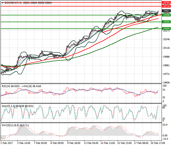This screenshot has width=172, height=146.
Task: Click the red 20785 resistance price label
Action: pyautogui.click(x=166, y=3)
